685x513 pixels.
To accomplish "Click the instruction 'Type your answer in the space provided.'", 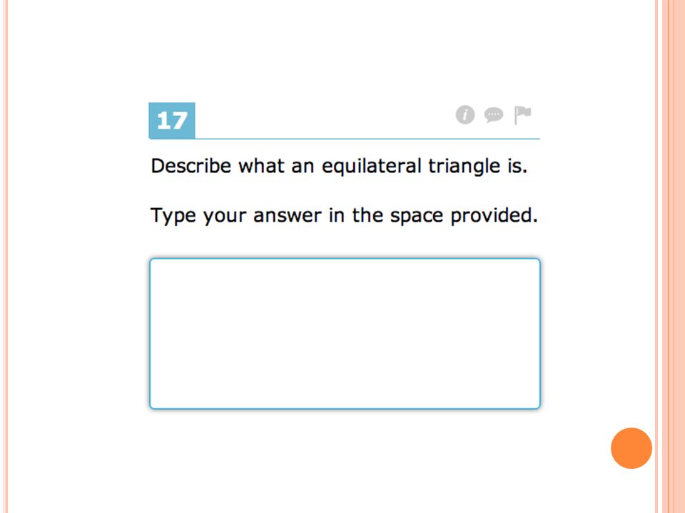I will (x=344, y=215).
